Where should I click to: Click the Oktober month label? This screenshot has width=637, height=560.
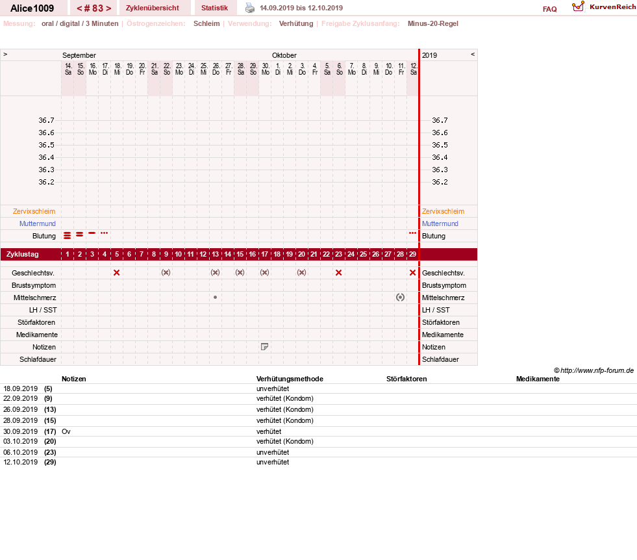(x=284, y=55)
